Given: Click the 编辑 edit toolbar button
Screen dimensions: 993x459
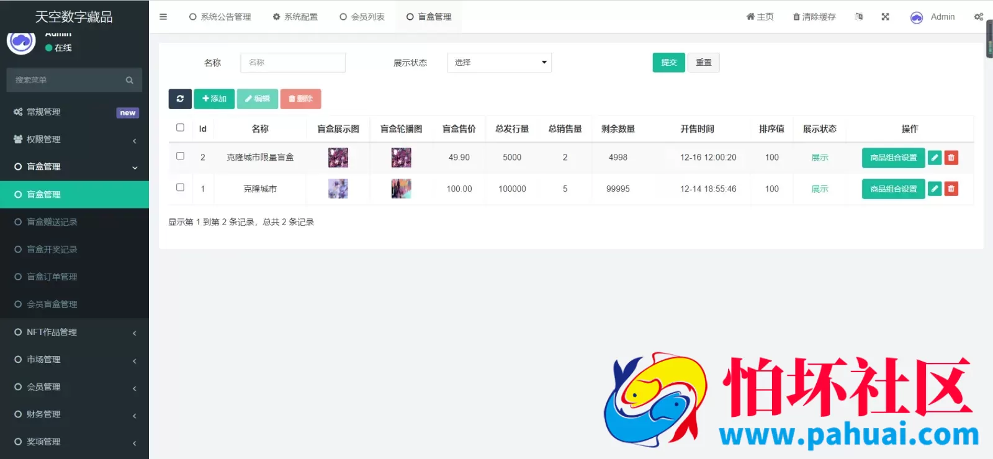Looking at the screenshot, I should tap(257, 99).
